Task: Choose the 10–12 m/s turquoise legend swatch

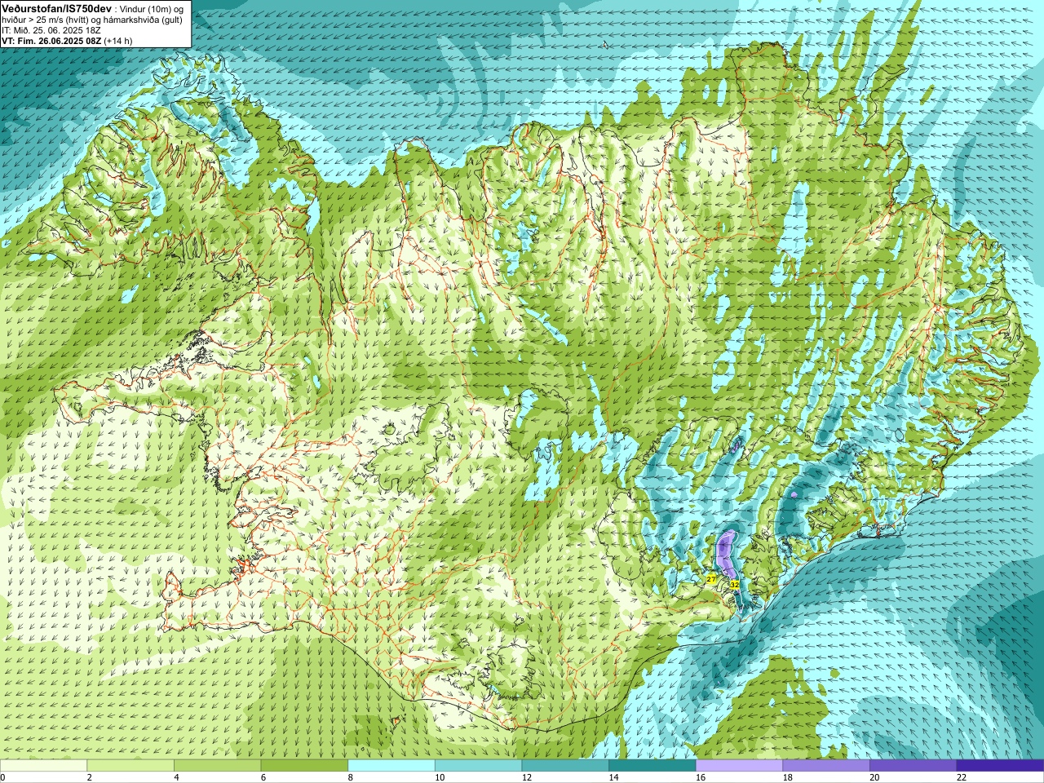Action: 478,766
